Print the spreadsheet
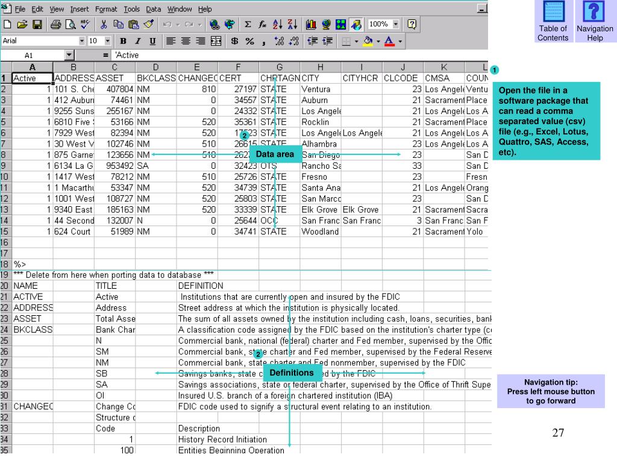The image size is (617, 463). [55, 24]
